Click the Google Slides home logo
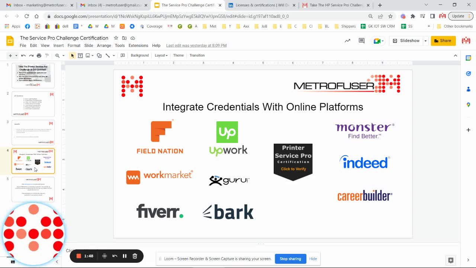The width and height of the screenshot is (476, 268). click(x=10, y=41)
